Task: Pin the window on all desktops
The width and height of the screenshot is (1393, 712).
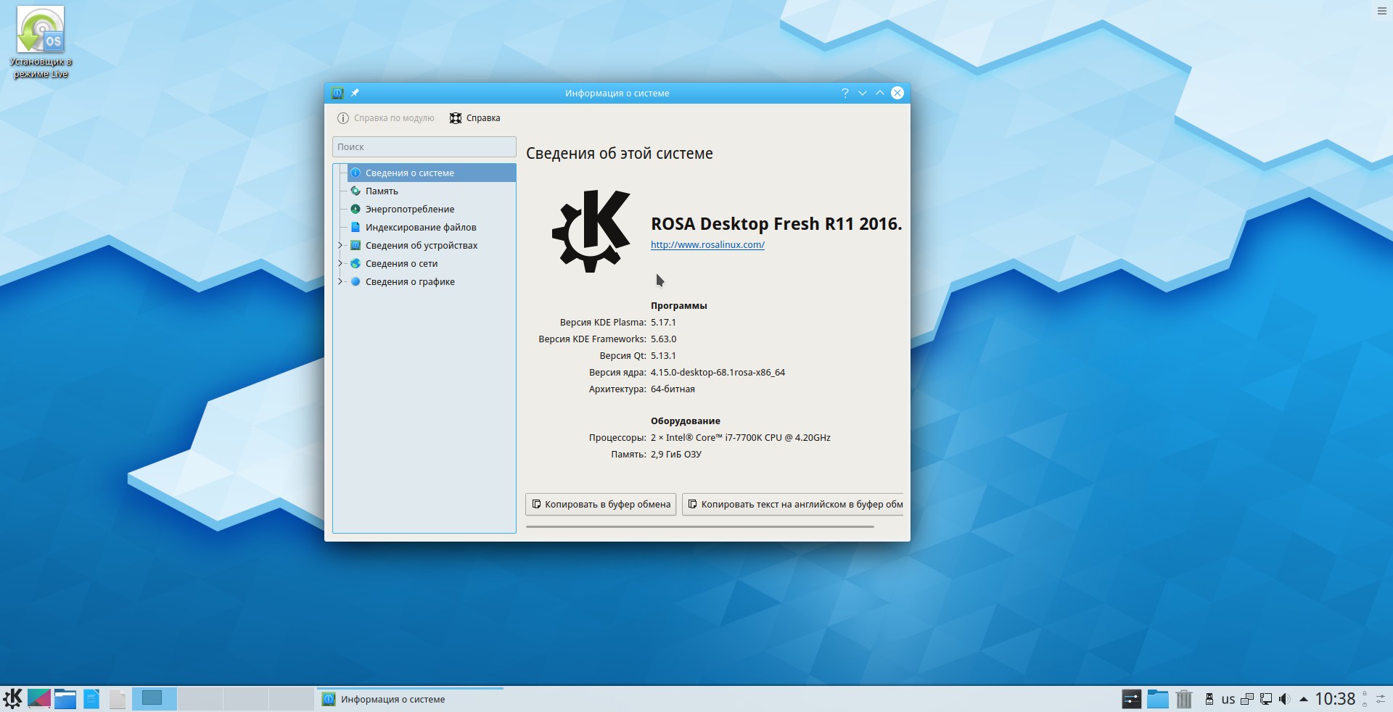Action: coord(355,93)
